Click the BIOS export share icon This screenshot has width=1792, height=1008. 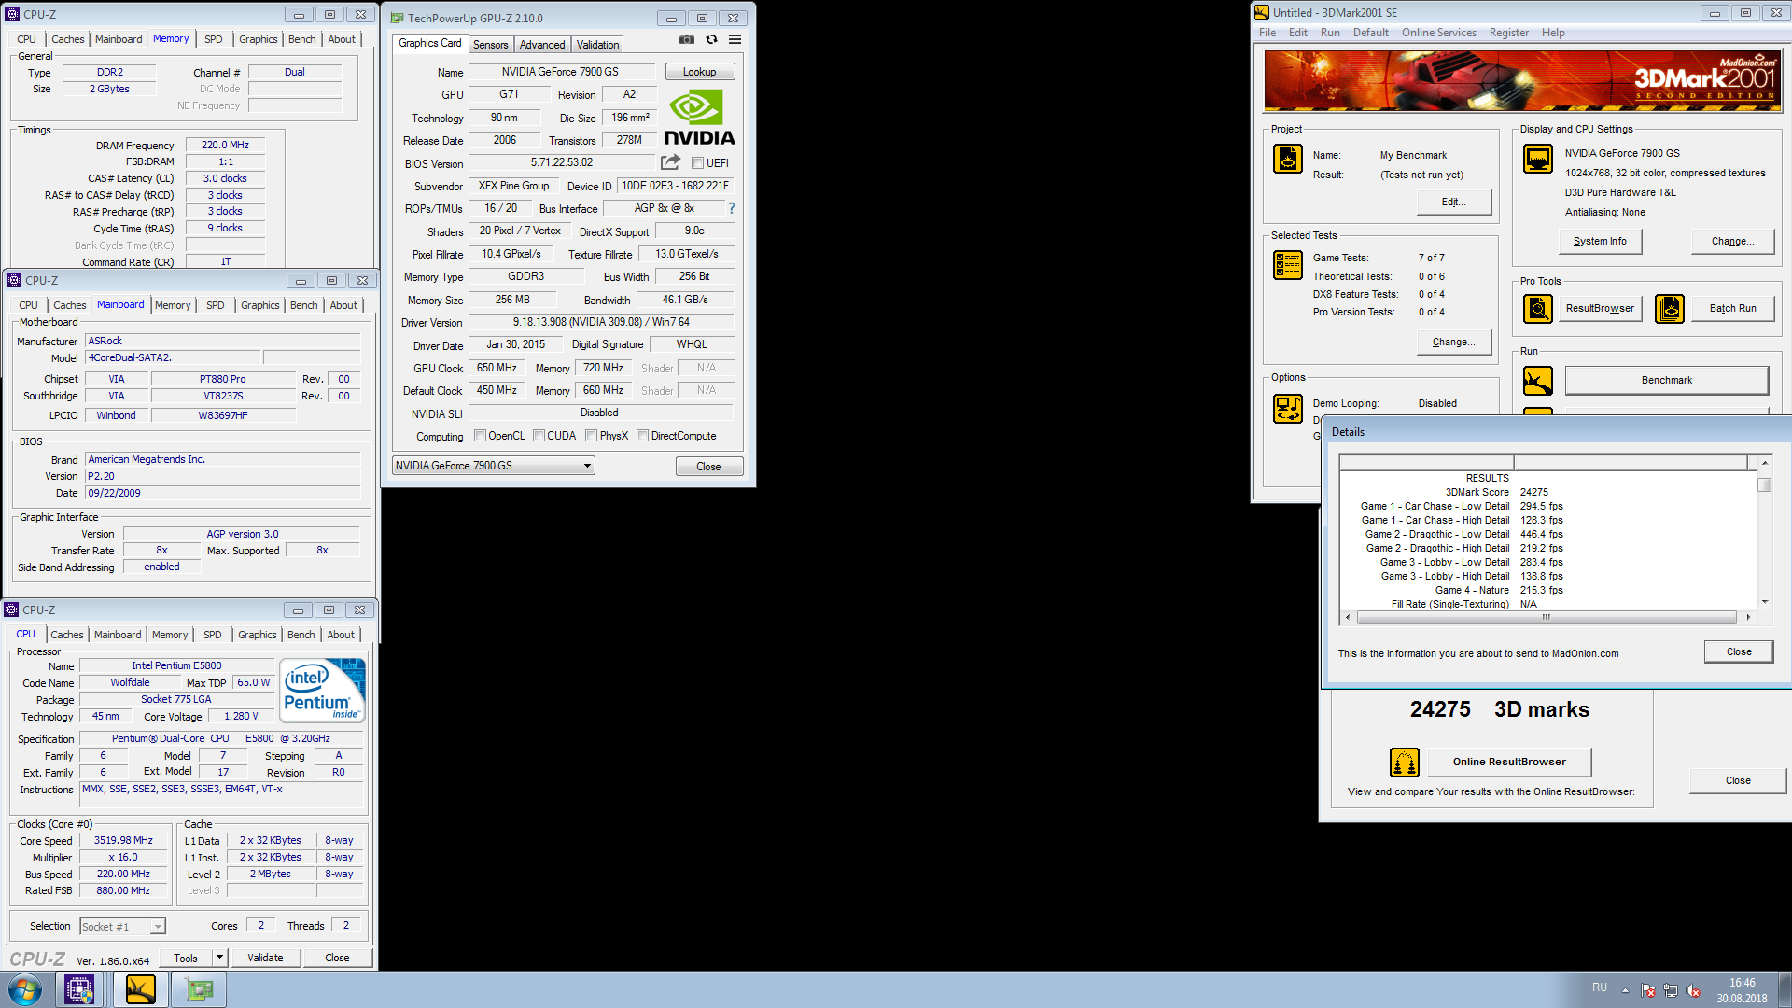[x=670, y=162]
